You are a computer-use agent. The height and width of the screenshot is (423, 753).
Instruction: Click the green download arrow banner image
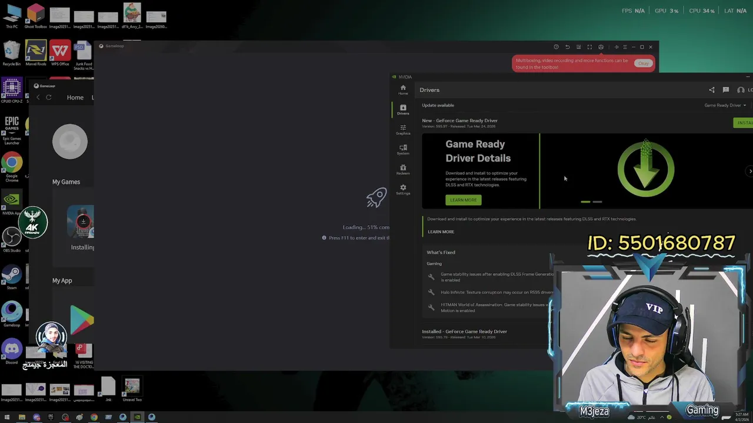click(x=646, y=169)
